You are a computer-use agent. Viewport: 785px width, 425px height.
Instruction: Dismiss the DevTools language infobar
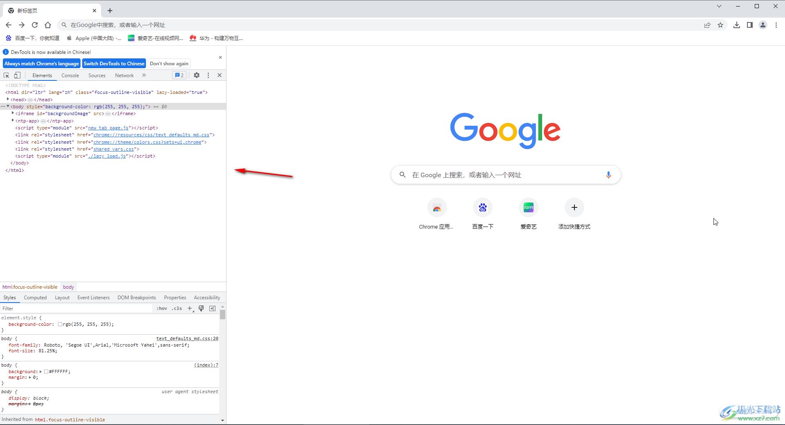tap(220, 58)
